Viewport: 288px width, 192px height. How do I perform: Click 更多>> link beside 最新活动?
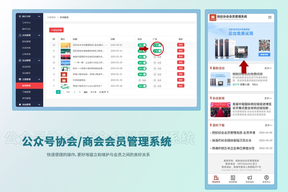coord(268,68)
